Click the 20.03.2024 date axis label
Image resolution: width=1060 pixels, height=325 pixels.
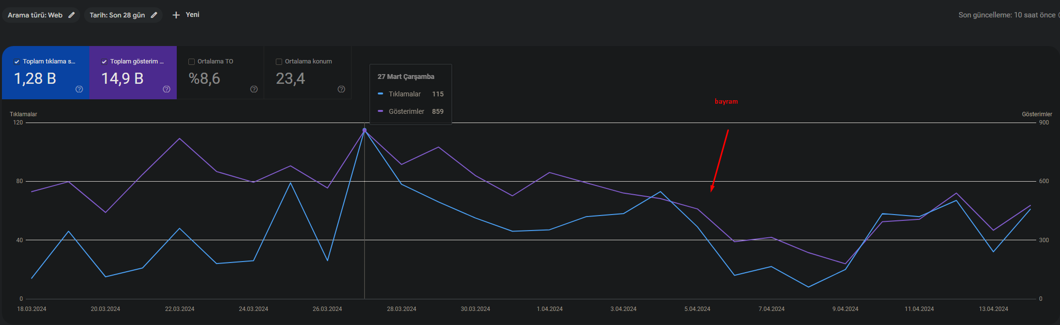(x=105, y=309)
